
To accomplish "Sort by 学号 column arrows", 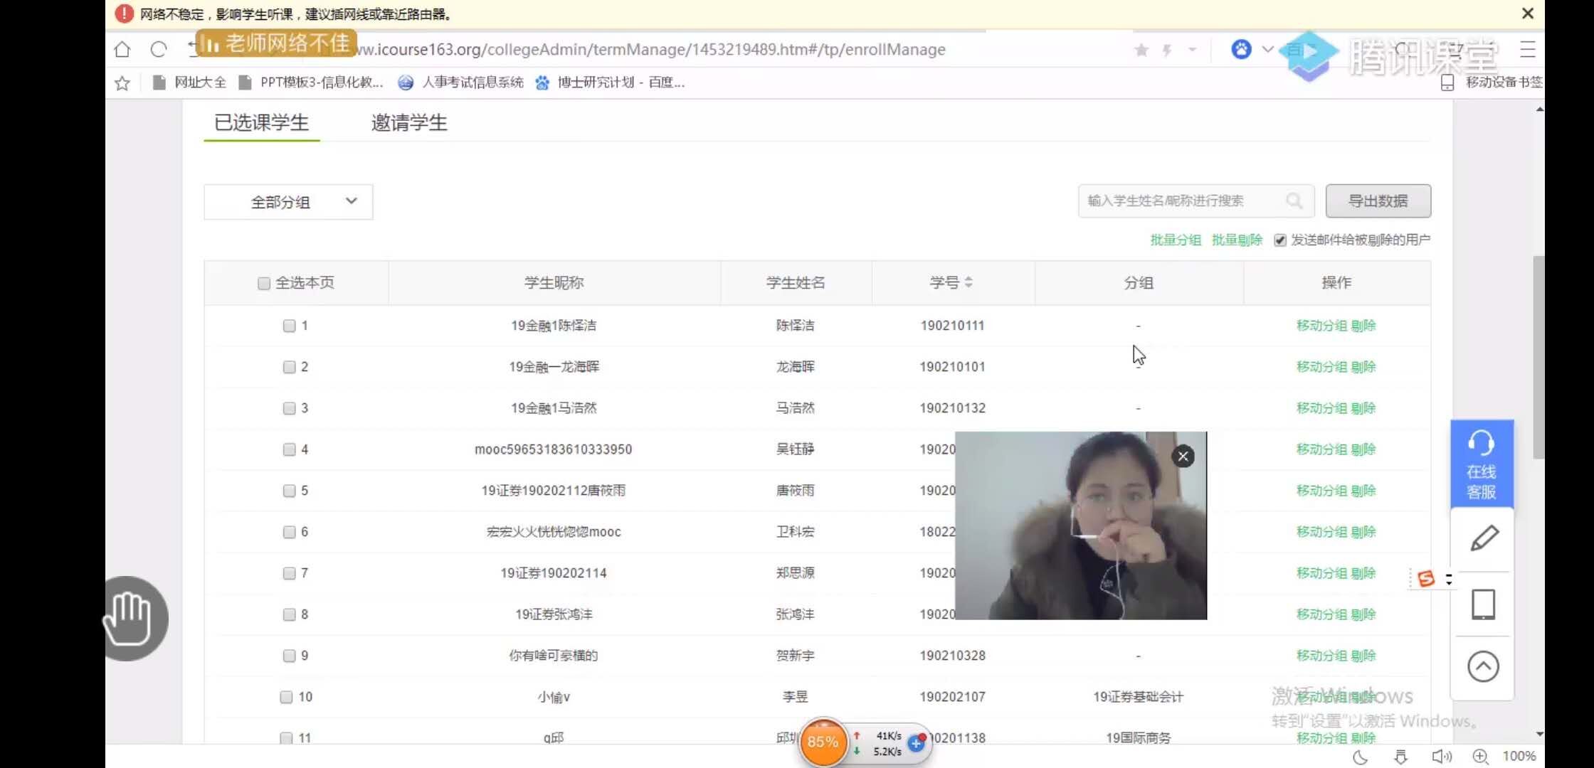I will (x=968, y=283).
